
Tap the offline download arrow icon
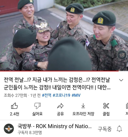tap(83, 106)
